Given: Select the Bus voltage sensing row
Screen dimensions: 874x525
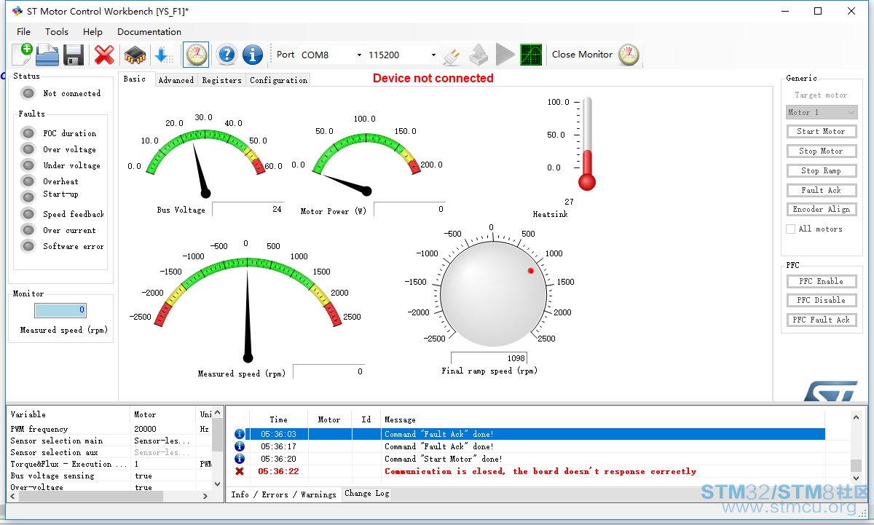Looking at the screenshot, I should (109, 475).
